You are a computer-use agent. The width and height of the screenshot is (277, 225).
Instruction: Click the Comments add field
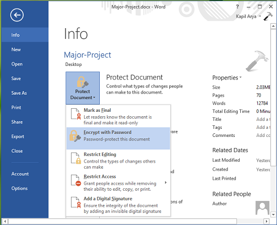(x=263, y=135)
